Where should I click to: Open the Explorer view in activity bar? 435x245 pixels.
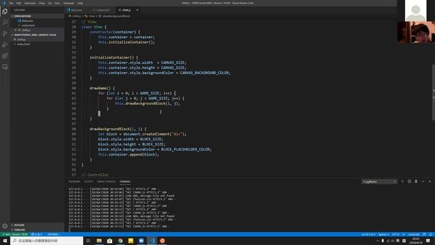point(5,12)
